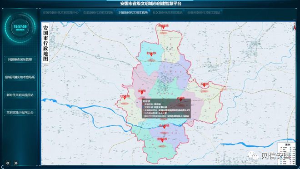Select the 北段村乡 location pin
This screenshot has height=169, width=300.
click(x=151, y=55)
